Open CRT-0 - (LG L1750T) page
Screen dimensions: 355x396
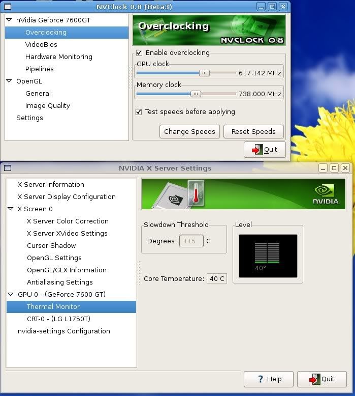pyautogui.click(x=58, y=319)
